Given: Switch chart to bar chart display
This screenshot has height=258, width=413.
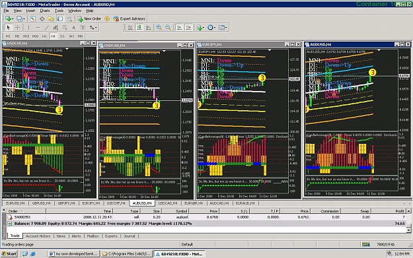Looking at the screenshot, I should pos(130,27).
